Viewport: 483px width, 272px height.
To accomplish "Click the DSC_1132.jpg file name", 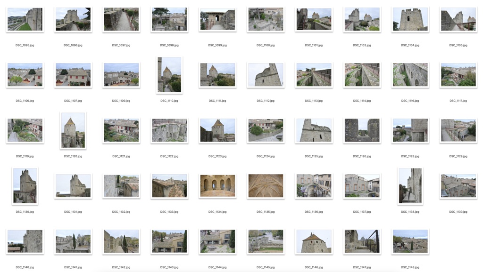I will pyautogui.click(x=121, y=212).
